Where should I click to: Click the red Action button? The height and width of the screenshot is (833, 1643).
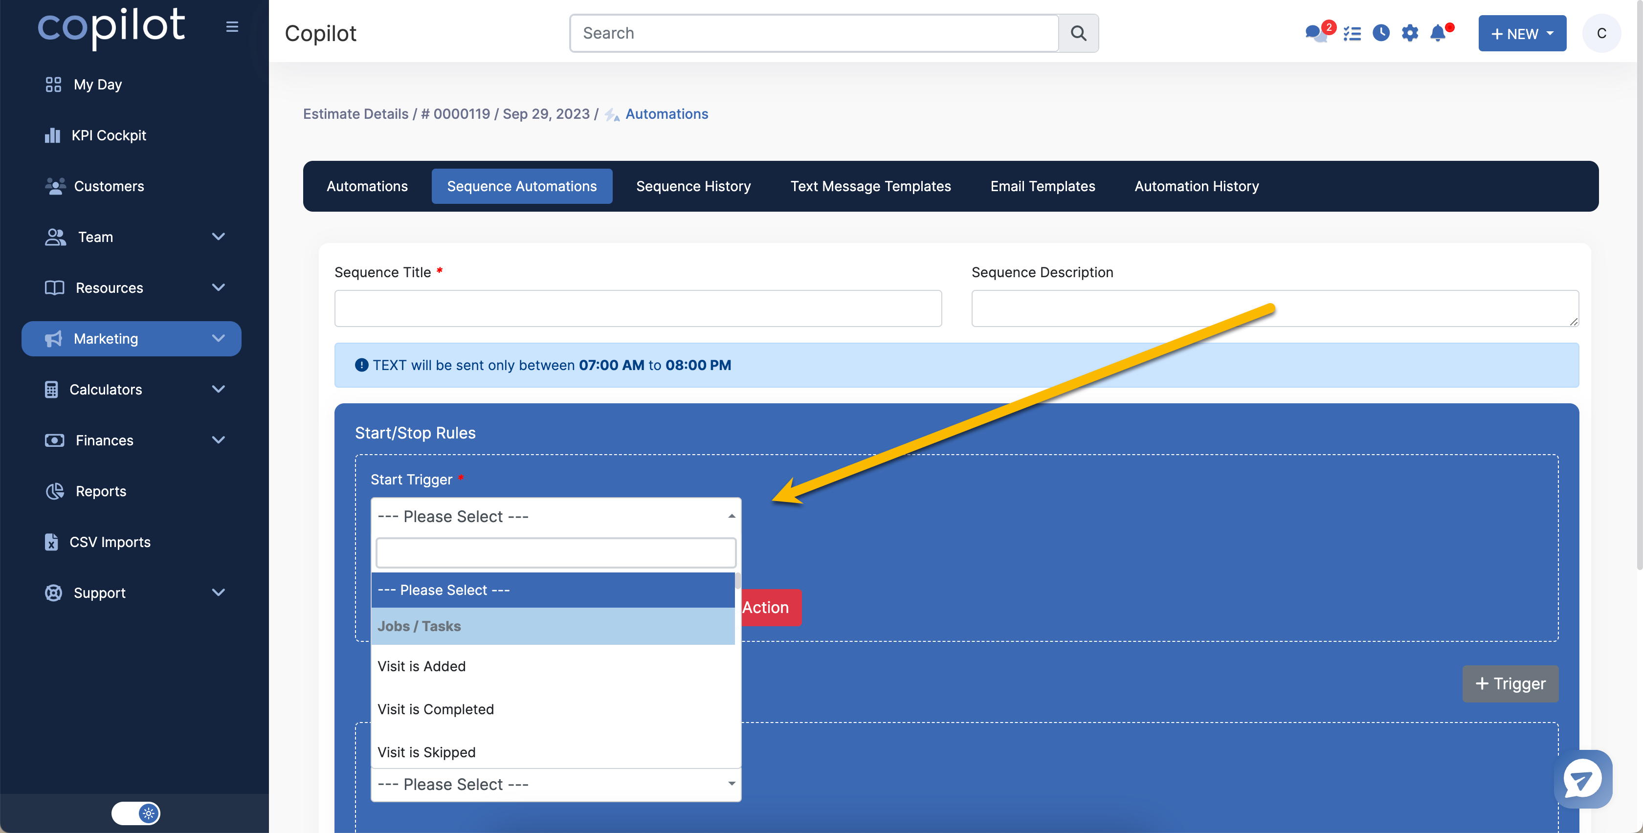coord(771,607)
